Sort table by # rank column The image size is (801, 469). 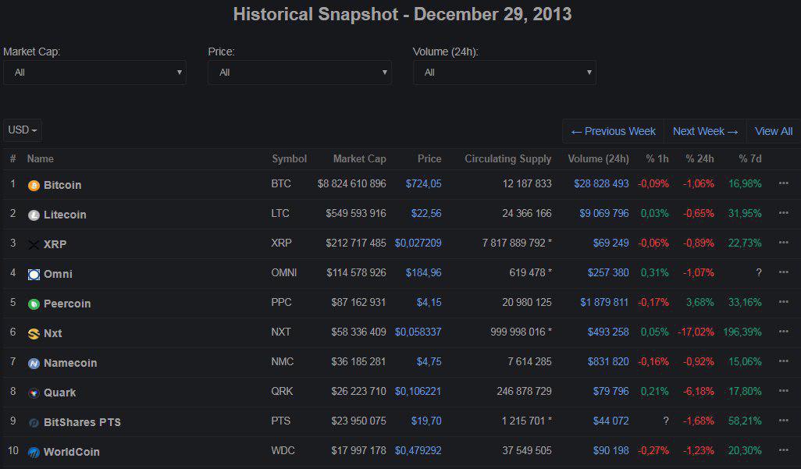tap(12, 159)
